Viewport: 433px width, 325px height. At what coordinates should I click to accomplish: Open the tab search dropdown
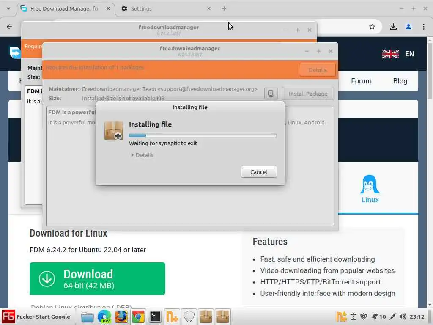pyautogui.click(x=8, y=8)
